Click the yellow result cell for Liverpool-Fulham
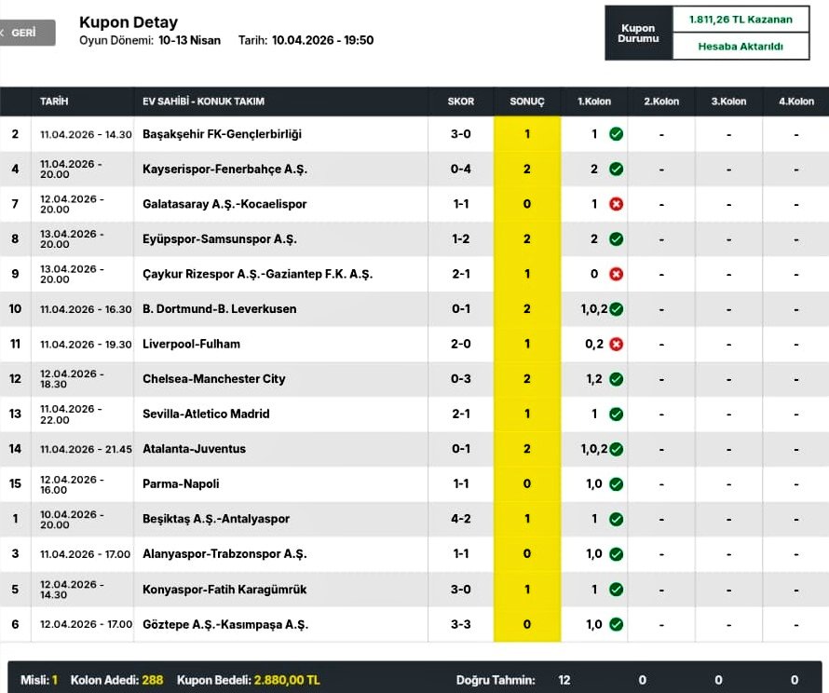 pos(527,344)
